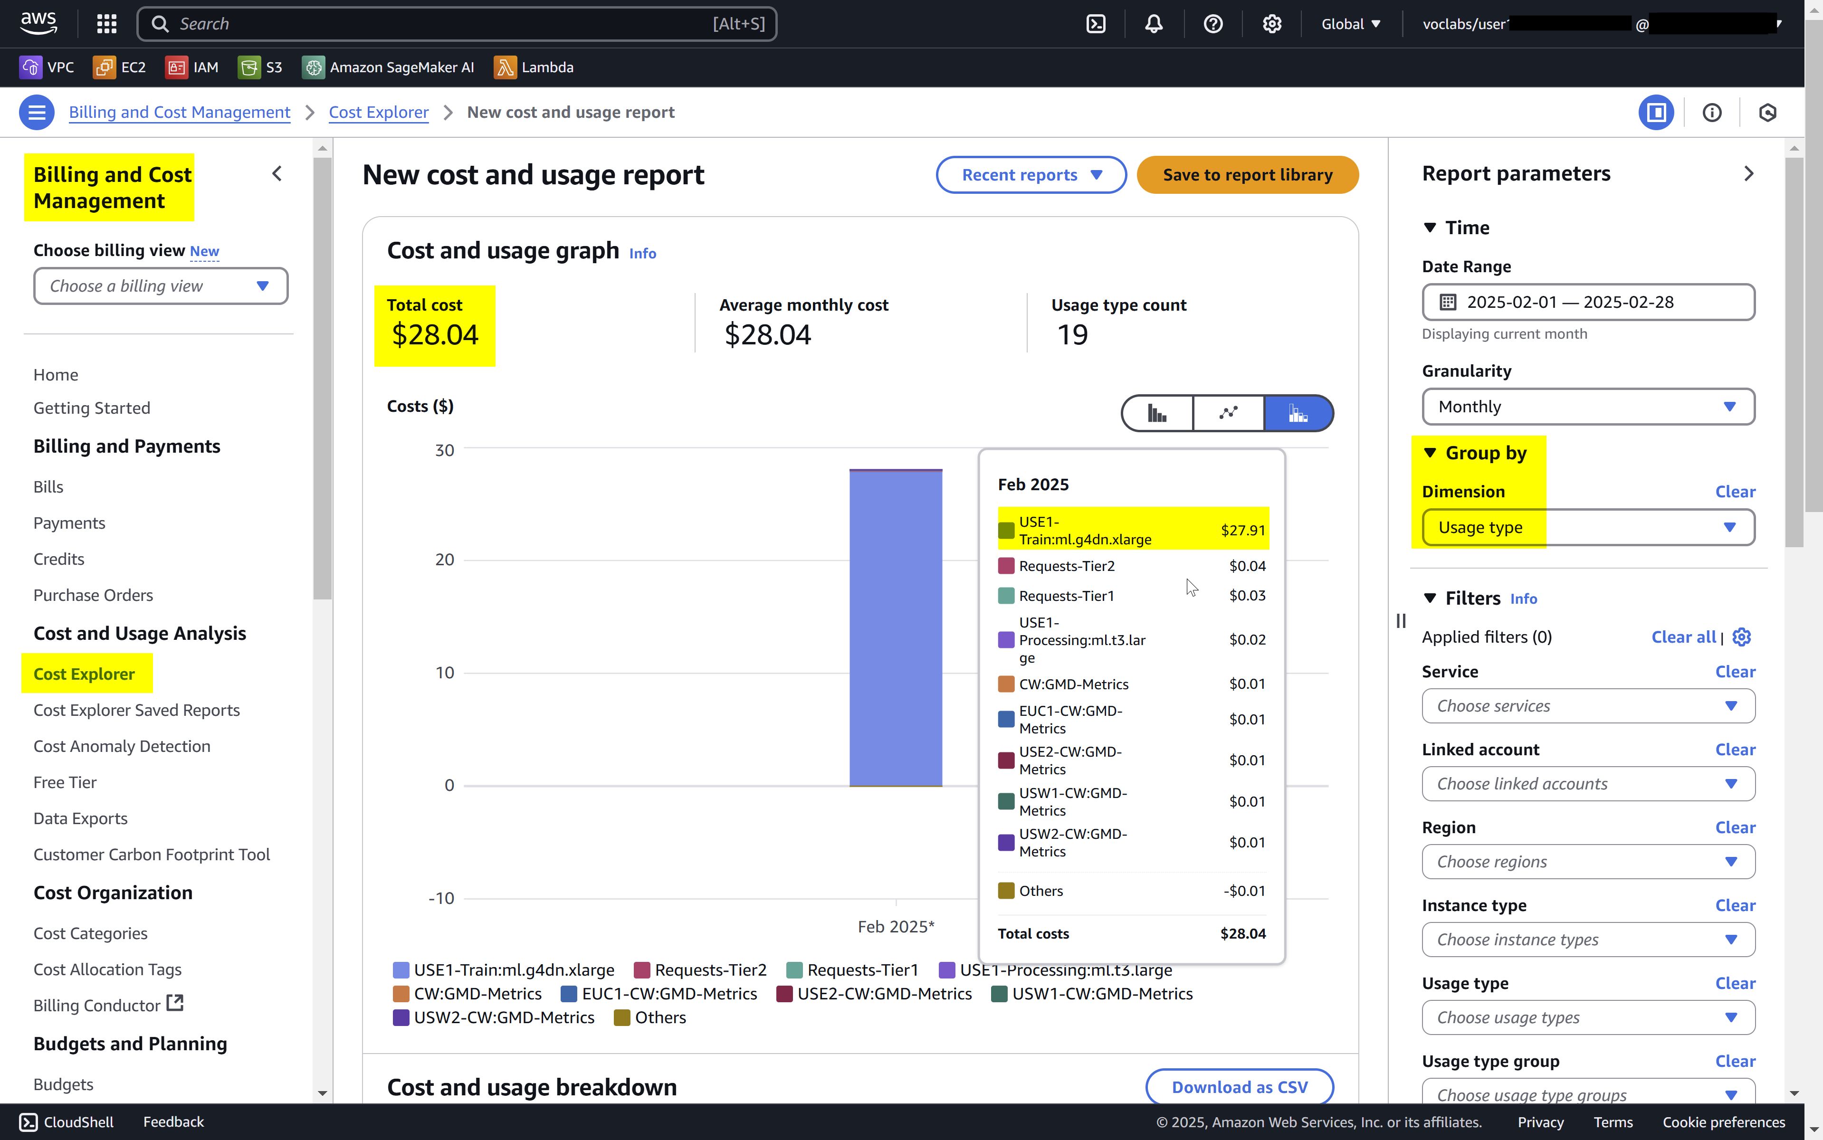Click the Date Range input field
1823x1140 pixels.
point(1588,303)
